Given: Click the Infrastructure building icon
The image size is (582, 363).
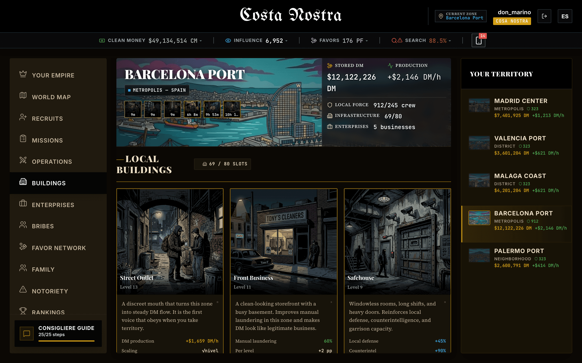Looking at the screenshot, I should tap(330, 116).
